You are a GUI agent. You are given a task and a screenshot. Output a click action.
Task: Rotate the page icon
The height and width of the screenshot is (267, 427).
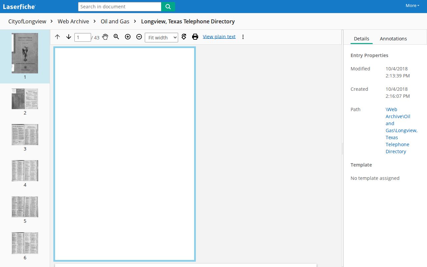point(184,37)
